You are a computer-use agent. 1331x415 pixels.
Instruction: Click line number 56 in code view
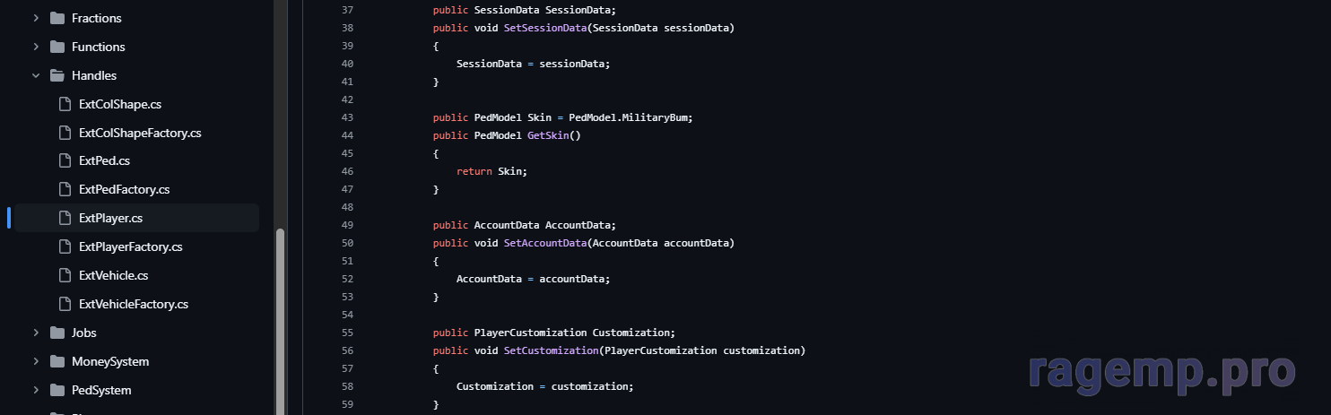click(x=347, y=350)
